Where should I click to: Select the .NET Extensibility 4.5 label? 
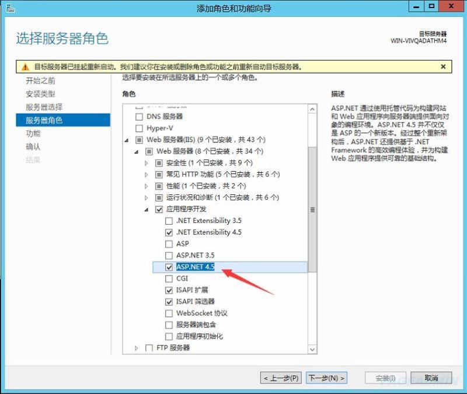tap(209, 232)
